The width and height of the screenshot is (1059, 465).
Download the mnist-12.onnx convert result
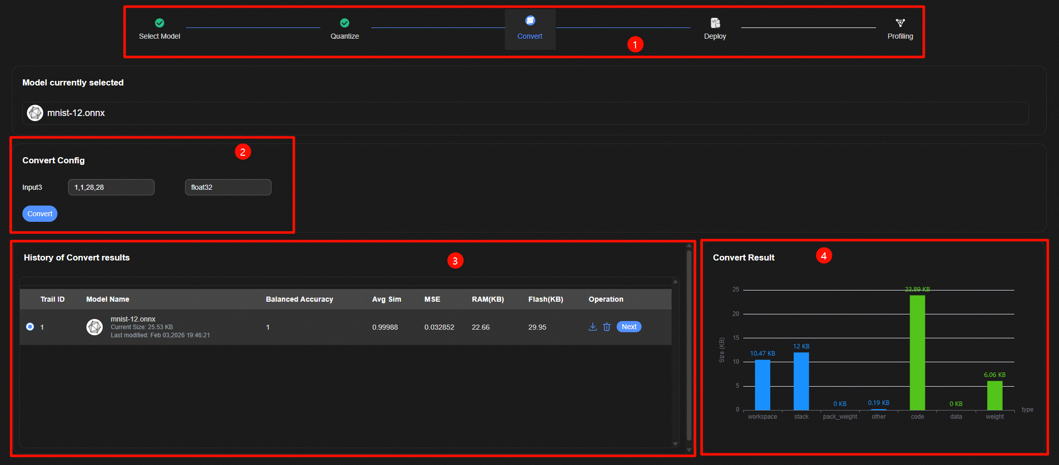click(592, 327)
